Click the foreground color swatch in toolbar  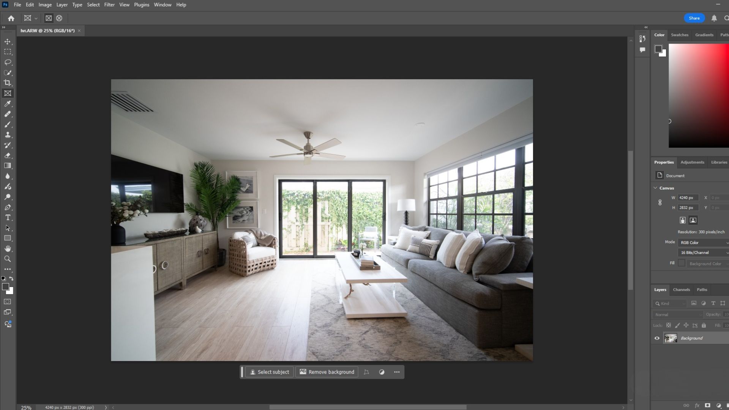[x=5, y=287]
